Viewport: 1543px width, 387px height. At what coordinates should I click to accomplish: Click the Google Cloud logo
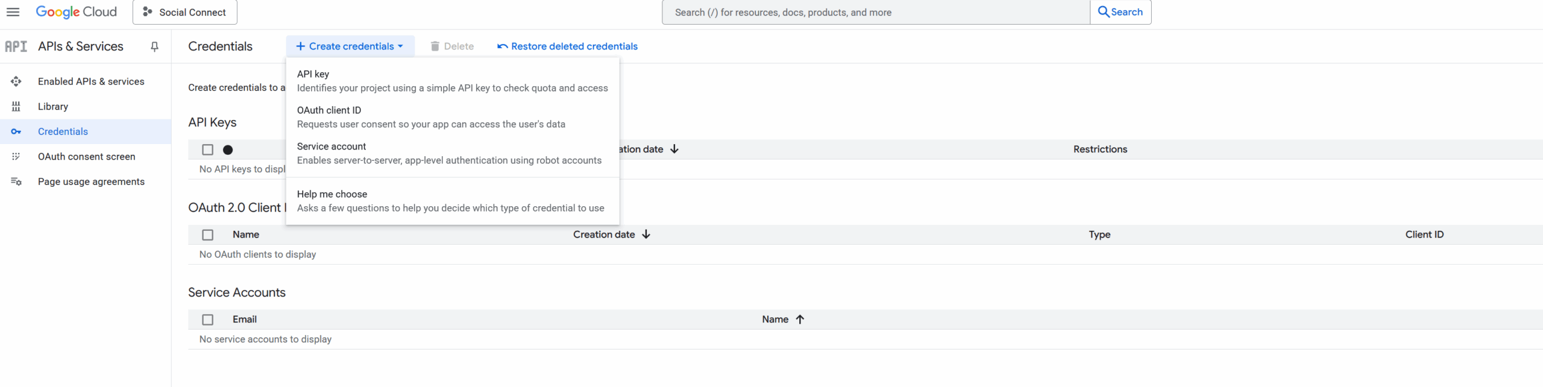[76, 12]
